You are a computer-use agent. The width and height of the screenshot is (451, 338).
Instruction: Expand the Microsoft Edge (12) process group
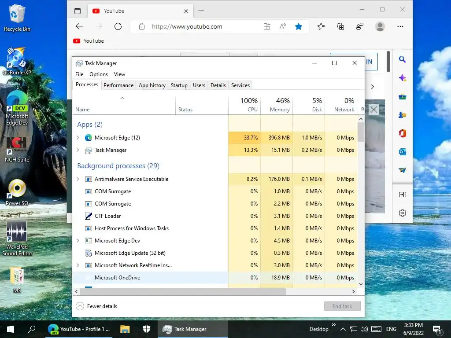78,138
